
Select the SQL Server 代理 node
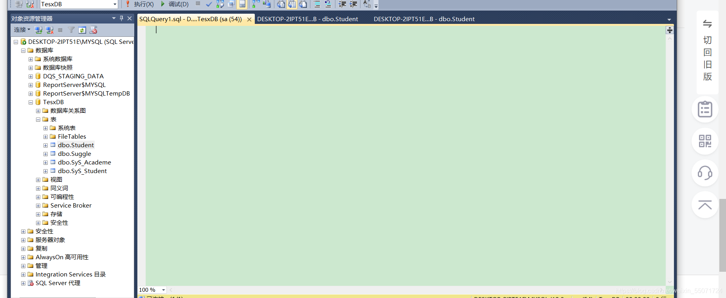[58, 283]
